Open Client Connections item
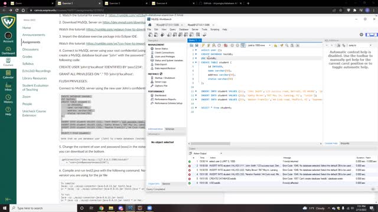378x212 pixels. (x=164, y=52)
